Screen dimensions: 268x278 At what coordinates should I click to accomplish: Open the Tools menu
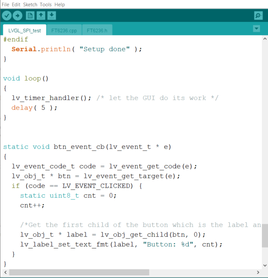coord(46,4)
